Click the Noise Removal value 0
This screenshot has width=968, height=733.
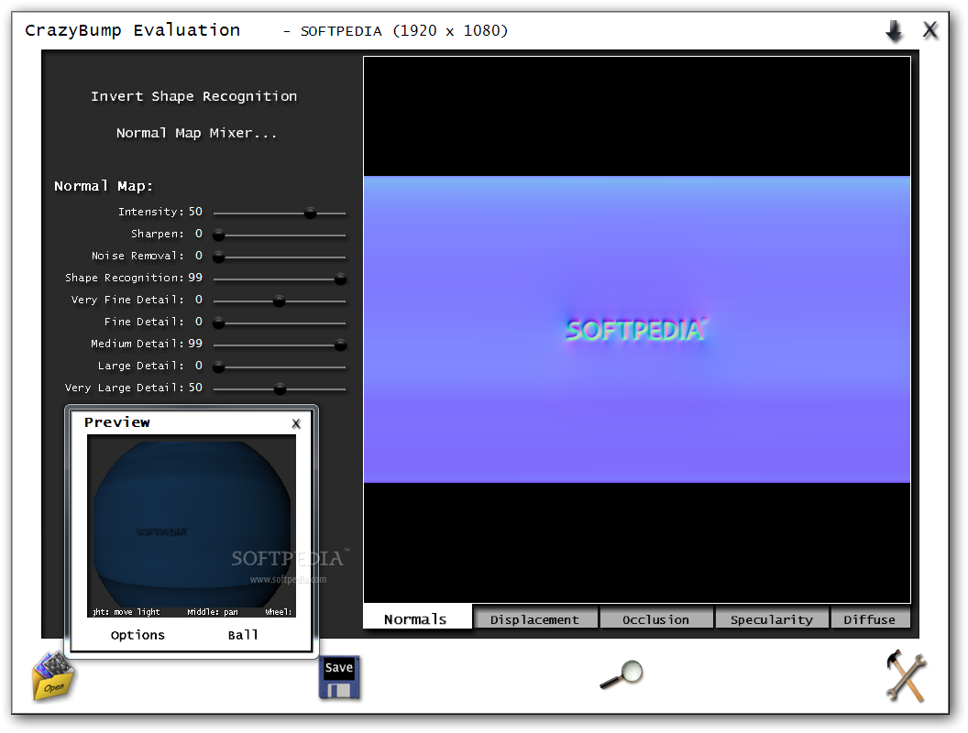[x=199, y=256]
